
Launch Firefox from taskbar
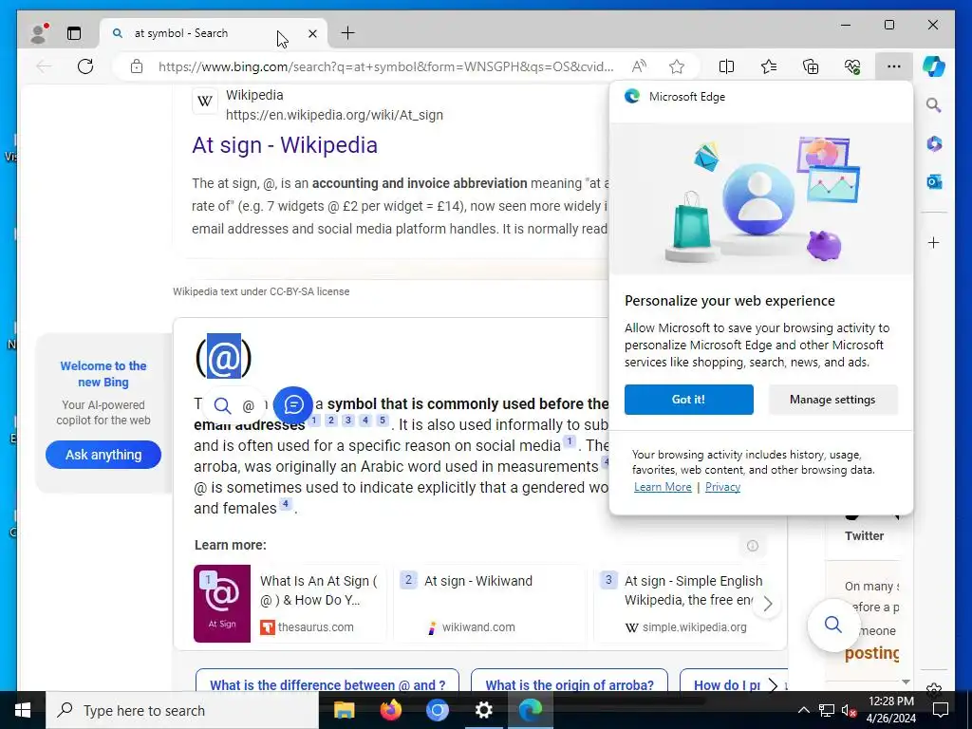point(390,710)
